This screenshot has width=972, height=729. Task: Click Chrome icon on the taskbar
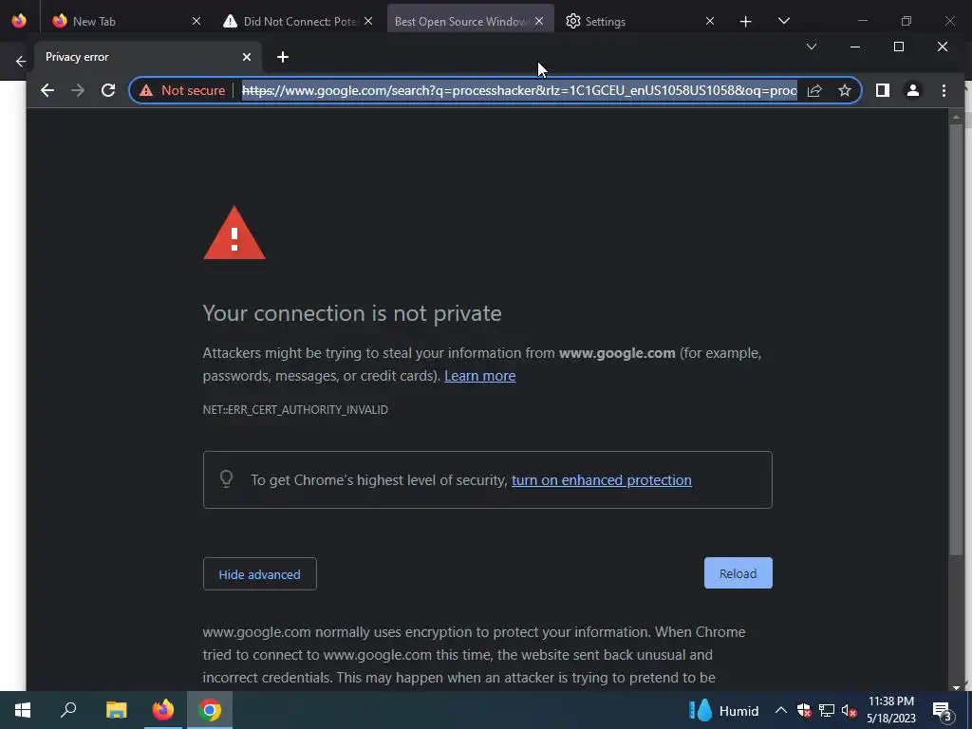pos(210,710)
